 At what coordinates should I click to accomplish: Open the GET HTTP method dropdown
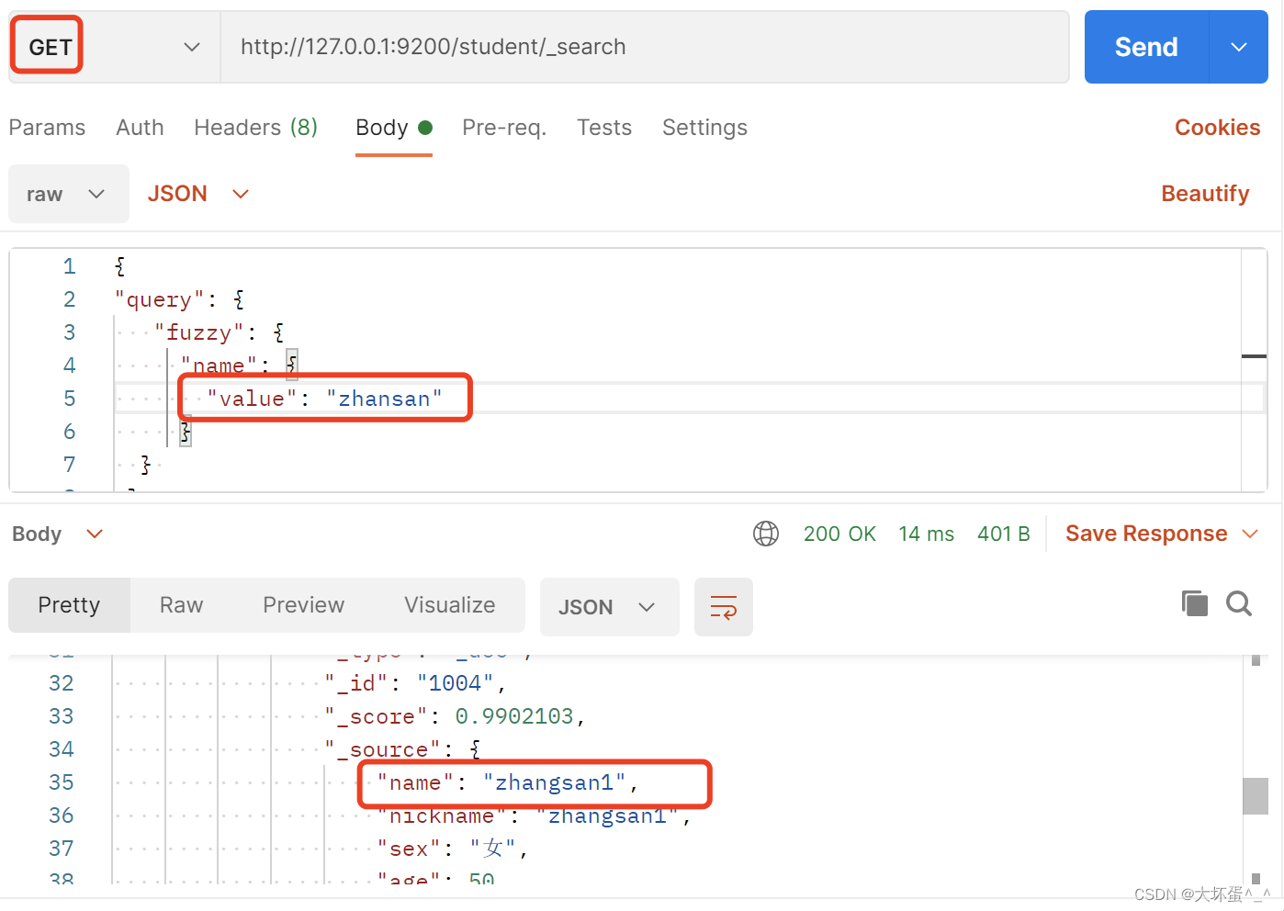coord(114,47)
